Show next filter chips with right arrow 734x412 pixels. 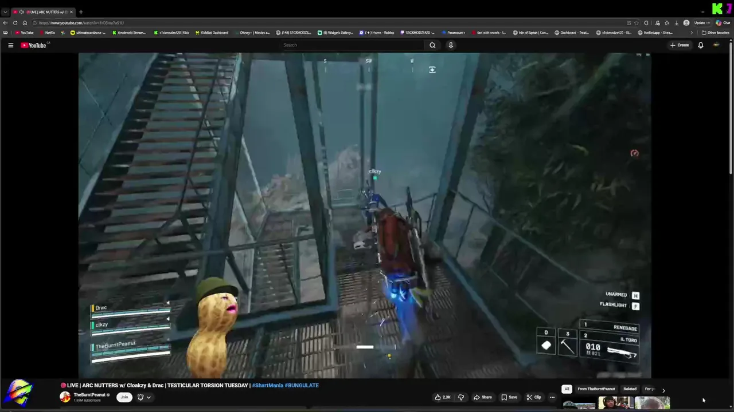tap(663, 390)
